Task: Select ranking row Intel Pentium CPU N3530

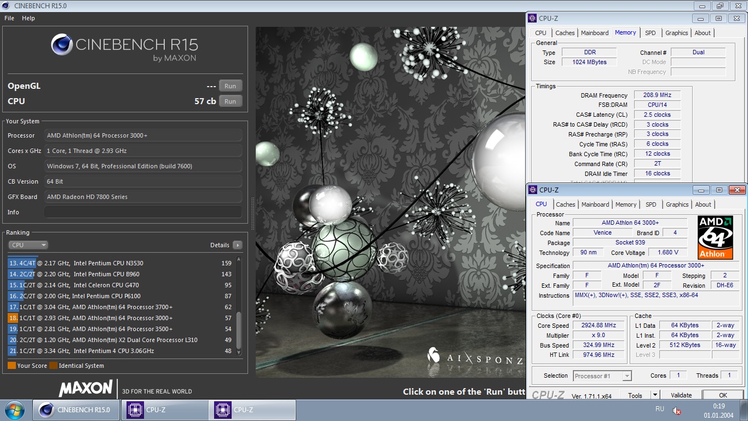Action: tap(120, 263)
